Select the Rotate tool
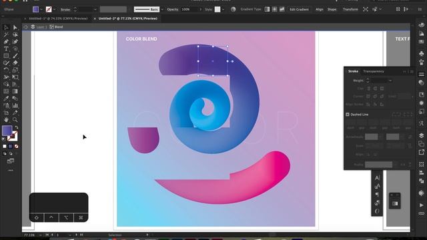The height and width of the screenshot is (240, 427). pos(6,70)
